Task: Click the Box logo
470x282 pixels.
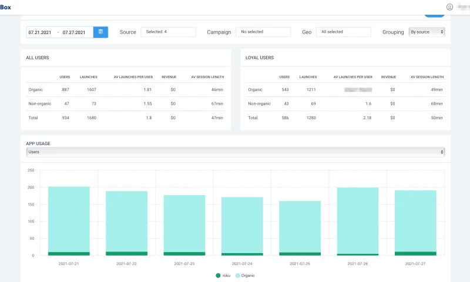Action: 6,7
